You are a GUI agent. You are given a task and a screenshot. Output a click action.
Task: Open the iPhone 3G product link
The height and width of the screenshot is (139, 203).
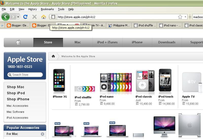click(60, 97)
